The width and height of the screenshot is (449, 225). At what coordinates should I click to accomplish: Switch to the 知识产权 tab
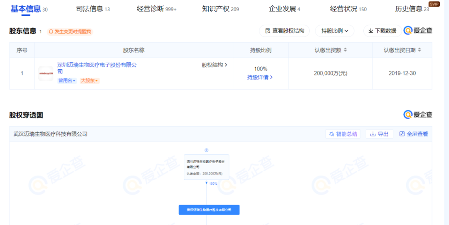(x=220, y=9)
